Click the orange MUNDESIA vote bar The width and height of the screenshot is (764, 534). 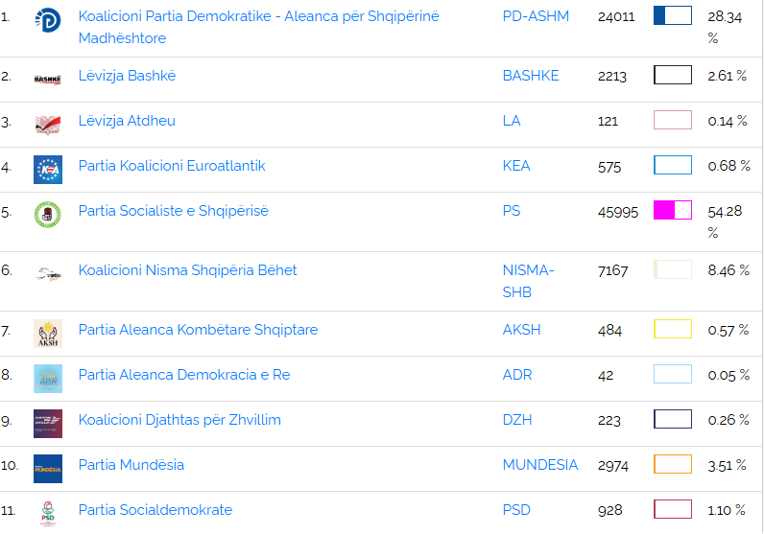tap(672, 465)
